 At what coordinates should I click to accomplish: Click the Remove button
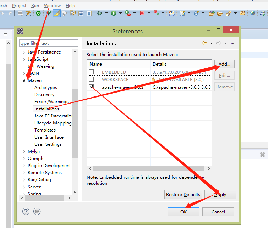coord(224,87)
